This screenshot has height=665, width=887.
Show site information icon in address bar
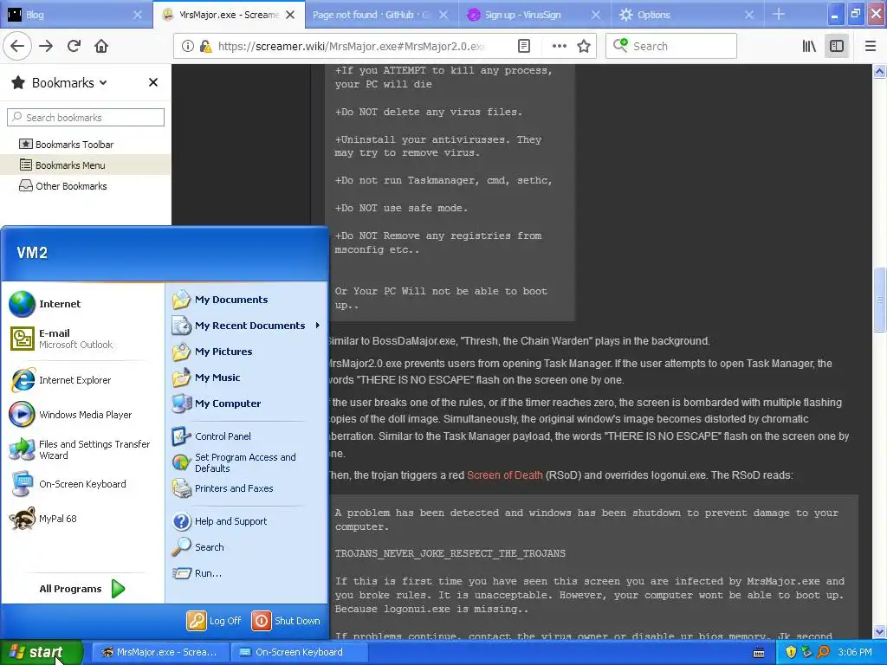click(187, 46)
